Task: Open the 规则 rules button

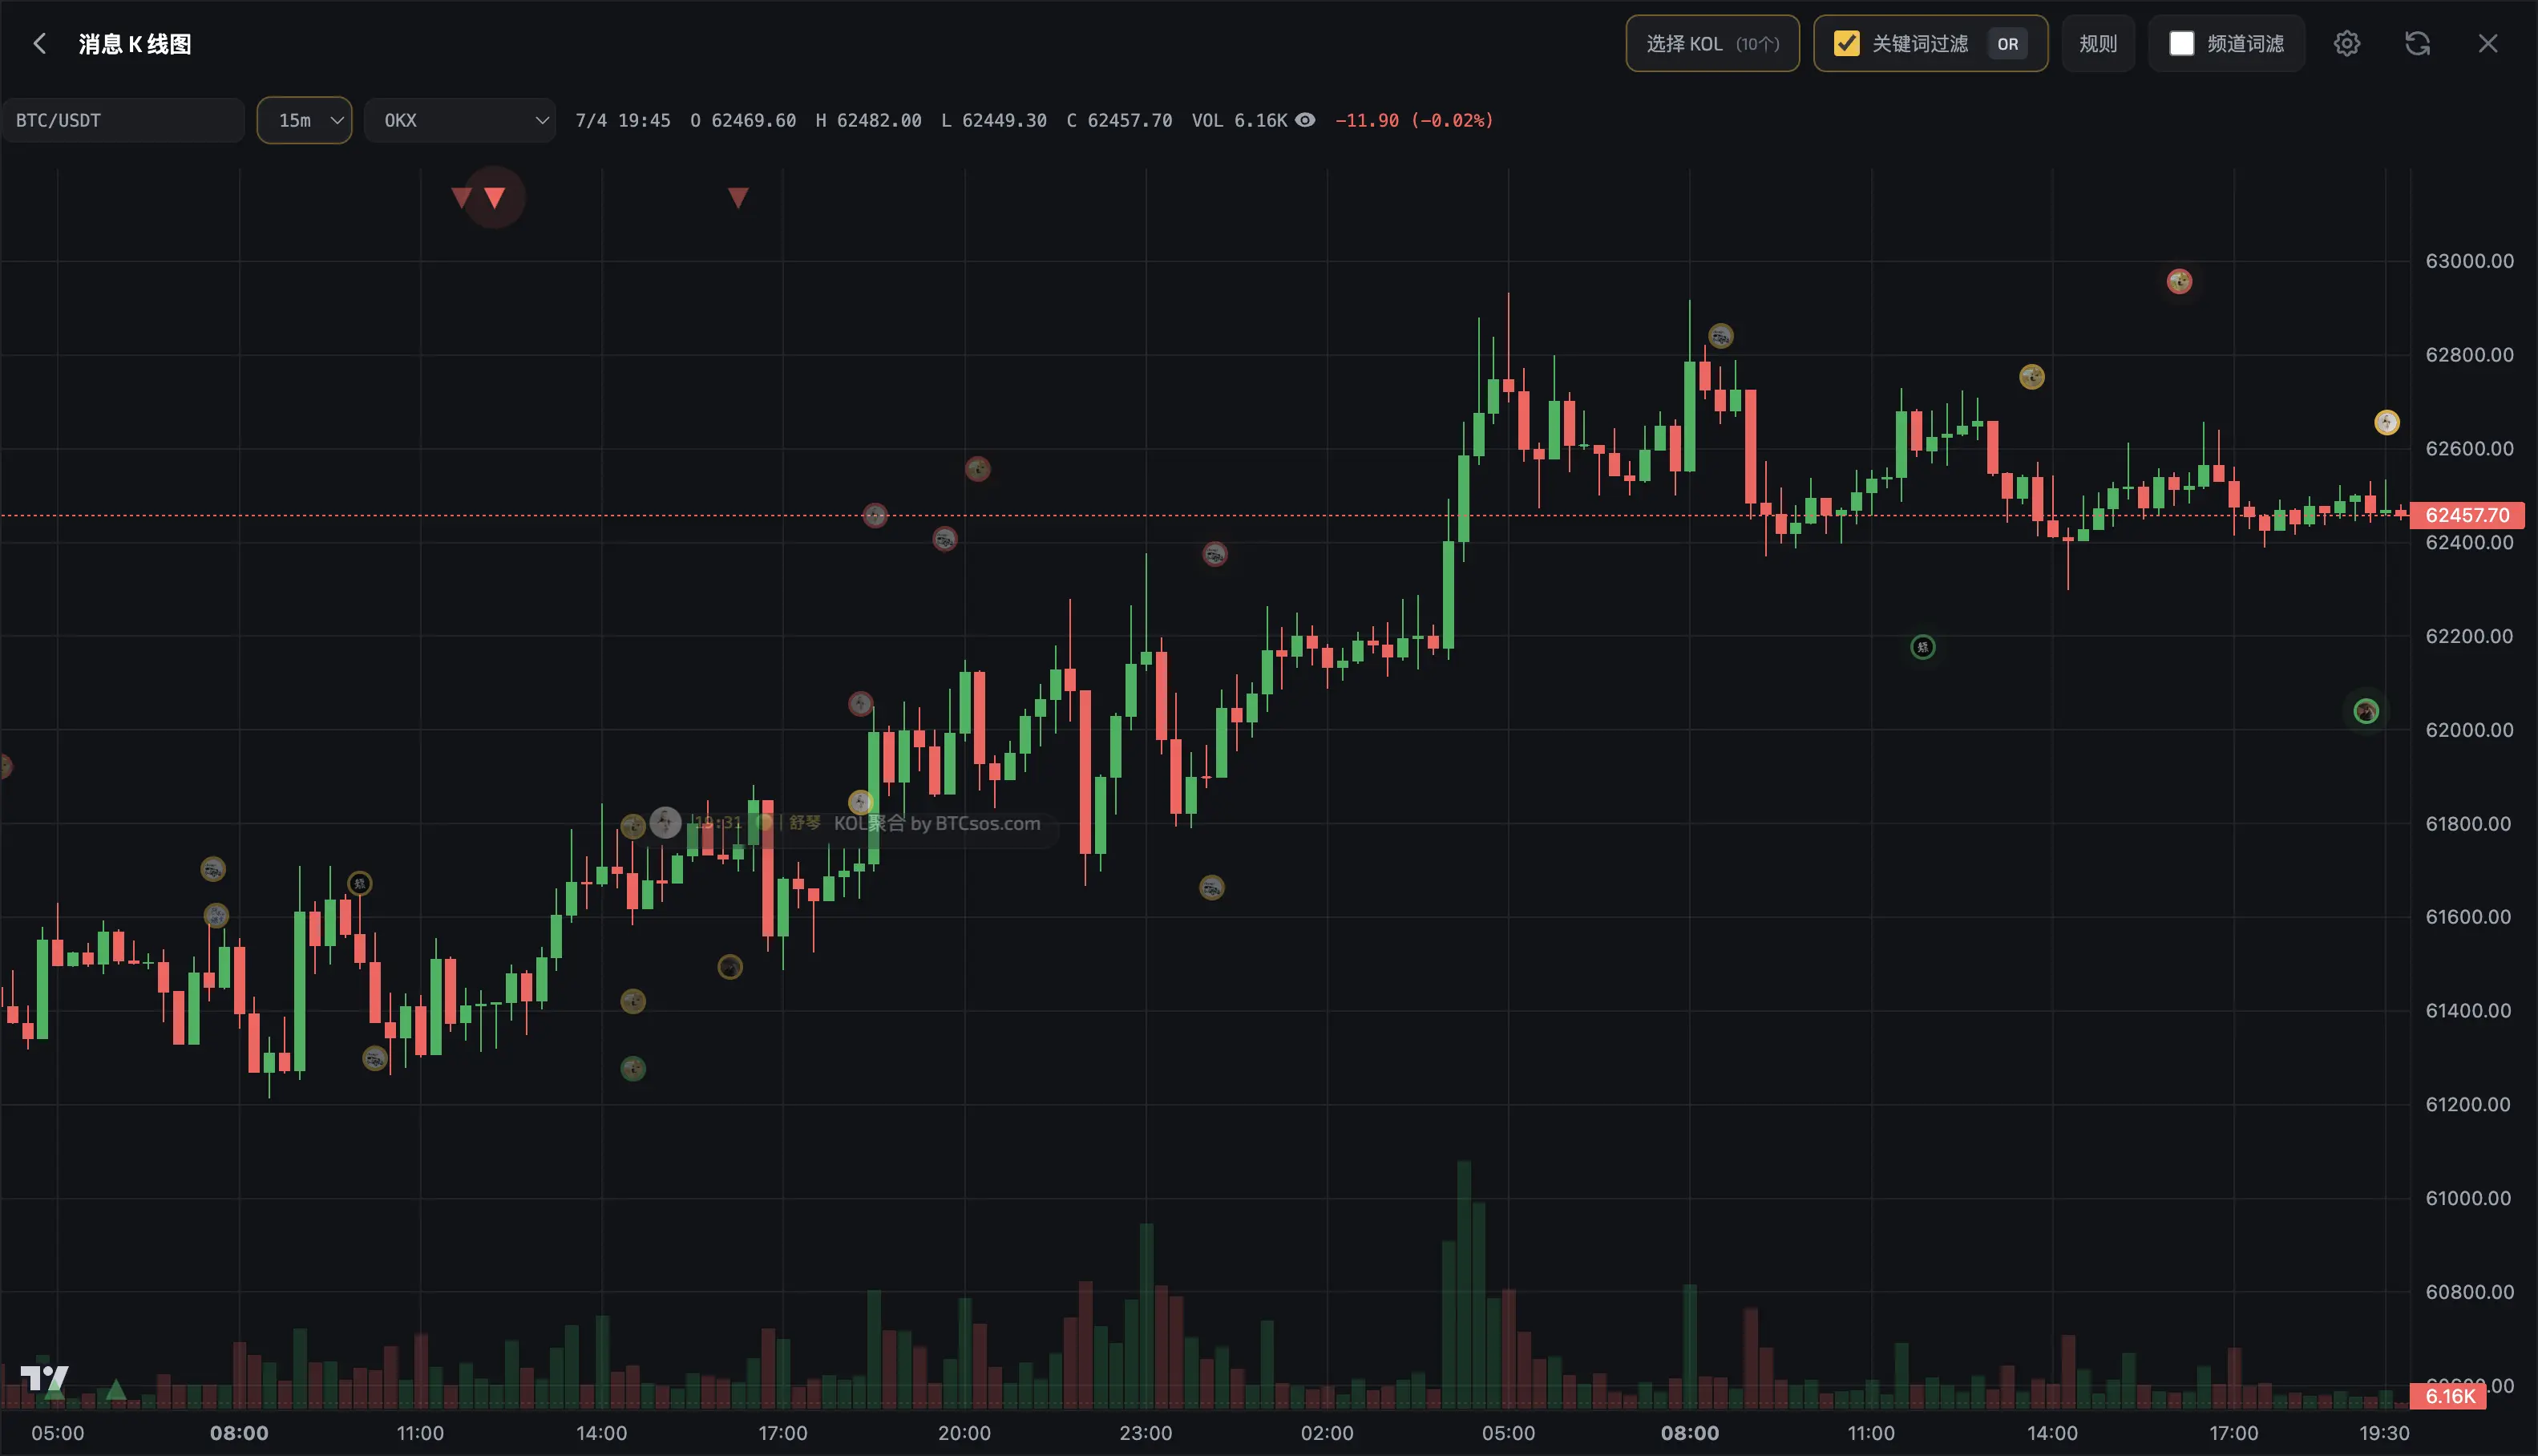Action: point(2097,44)
